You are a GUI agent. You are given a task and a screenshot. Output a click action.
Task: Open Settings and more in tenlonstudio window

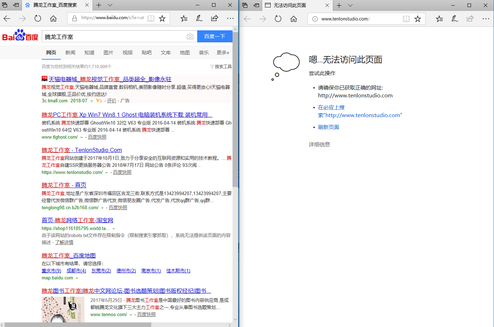(486, 19)
